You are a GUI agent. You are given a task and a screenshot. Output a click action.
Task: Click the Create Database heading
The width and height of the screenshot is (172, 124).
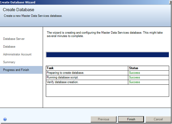[18, 10]
